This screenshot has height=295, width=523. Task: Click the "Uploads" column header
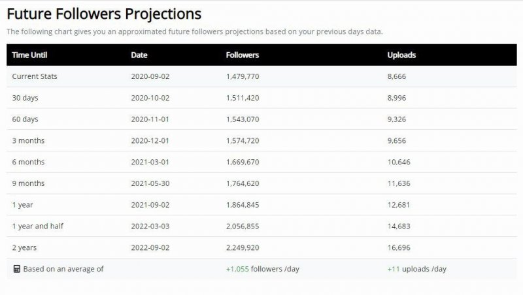(401, 55)
